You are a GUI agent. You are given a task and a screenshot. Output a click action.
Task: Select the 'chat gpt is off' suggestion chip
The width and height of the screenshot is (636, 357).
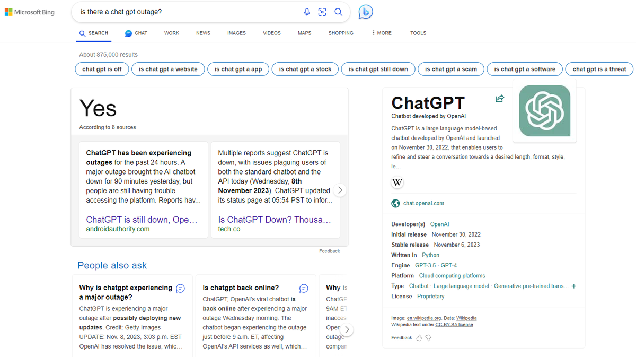[102, 69]
